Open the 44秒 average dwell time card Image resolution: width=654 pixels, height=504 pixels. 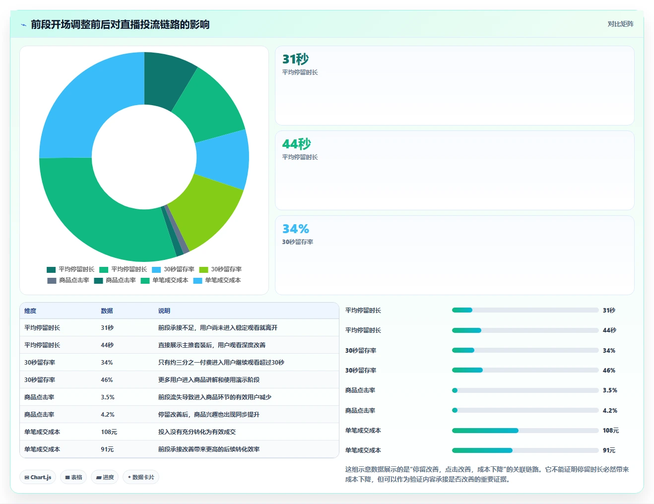point(455,170)
